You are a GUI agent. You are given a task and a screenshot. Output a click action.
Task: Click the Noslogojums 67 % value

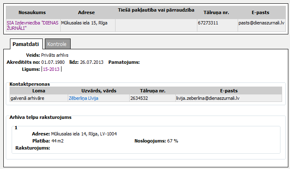(172, 141)
